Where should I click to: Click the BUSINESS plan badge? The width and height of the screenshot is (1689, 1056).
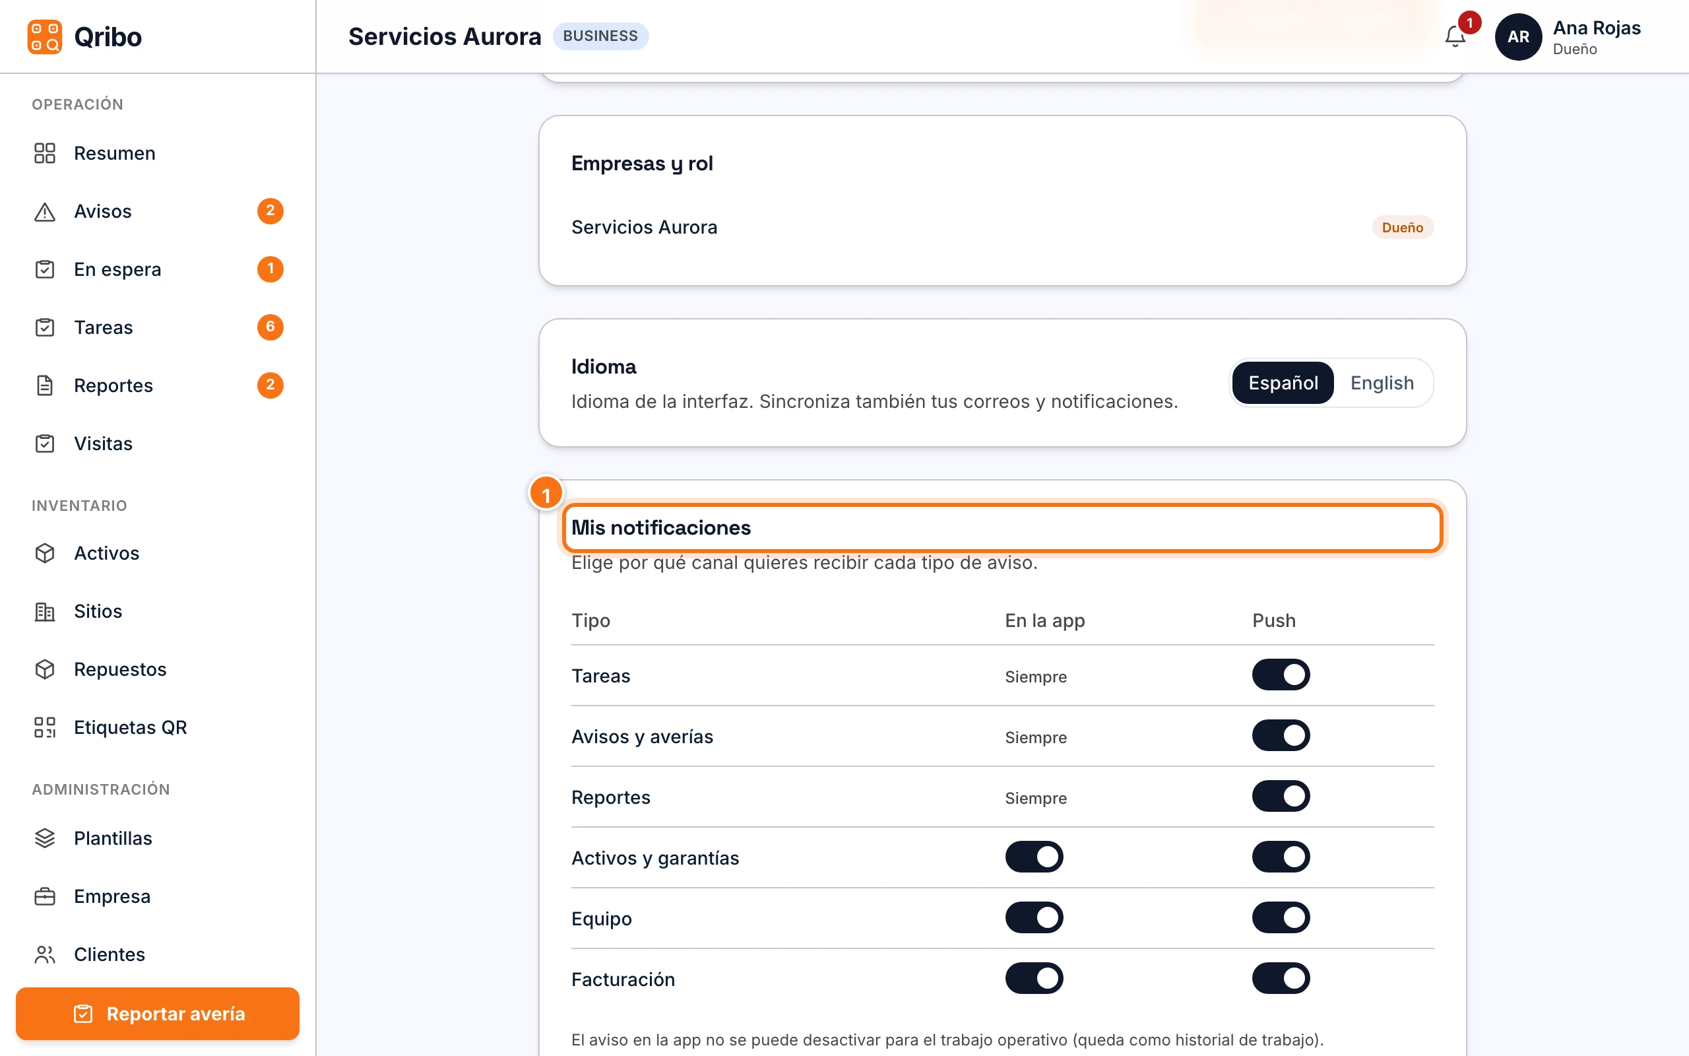pyautogui.click(x=600, y=36)
